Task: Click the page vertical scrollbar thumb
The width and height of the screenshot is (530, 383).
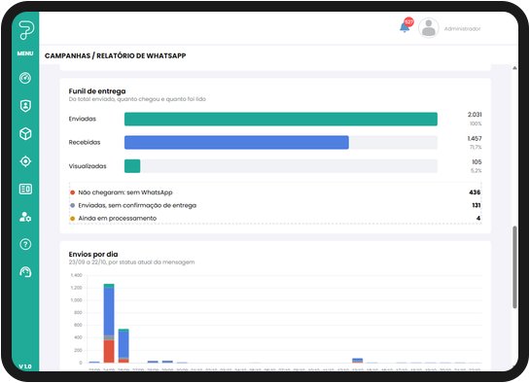Action: (x=514, y=267)
